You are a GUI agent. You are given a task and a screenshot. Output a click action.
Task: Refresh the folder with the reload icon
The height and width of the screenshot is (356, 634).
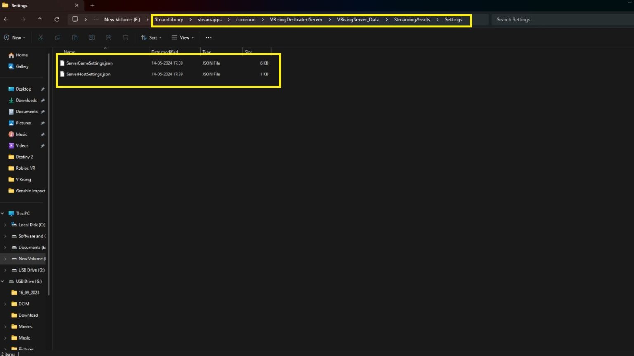[57, 19]
